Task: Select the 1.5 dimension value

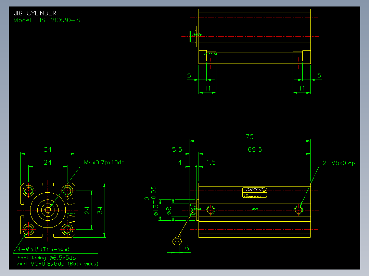Action: (211, 162)
